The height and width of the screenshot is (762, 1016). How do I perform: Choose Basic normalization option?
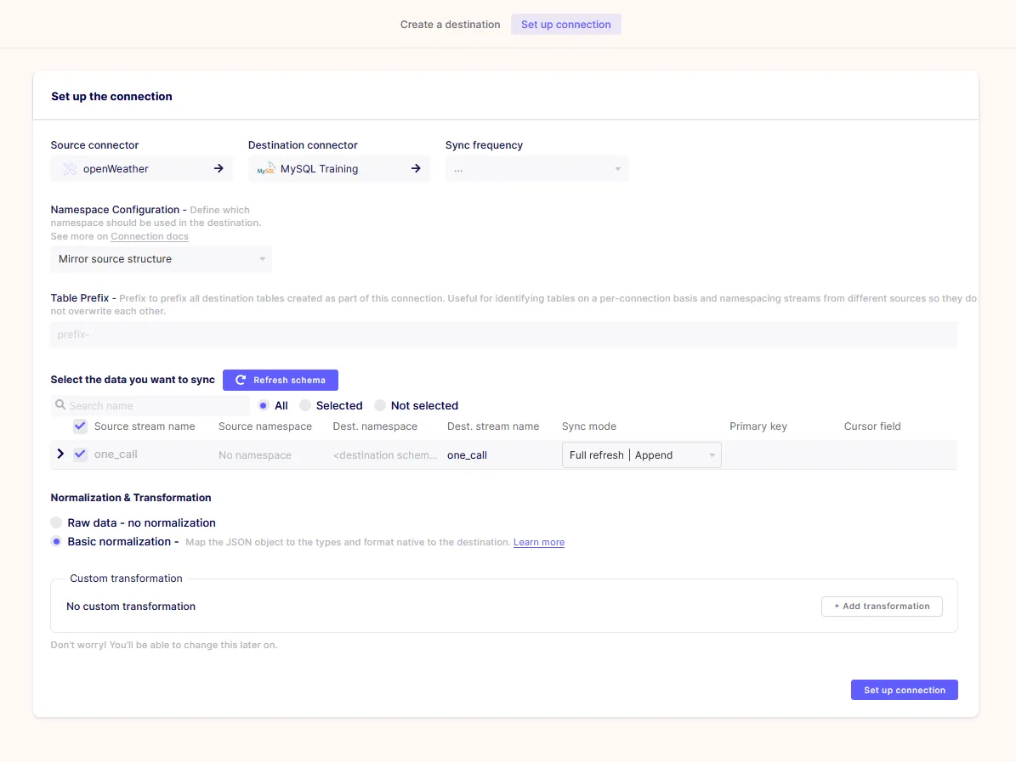(56, 541)
